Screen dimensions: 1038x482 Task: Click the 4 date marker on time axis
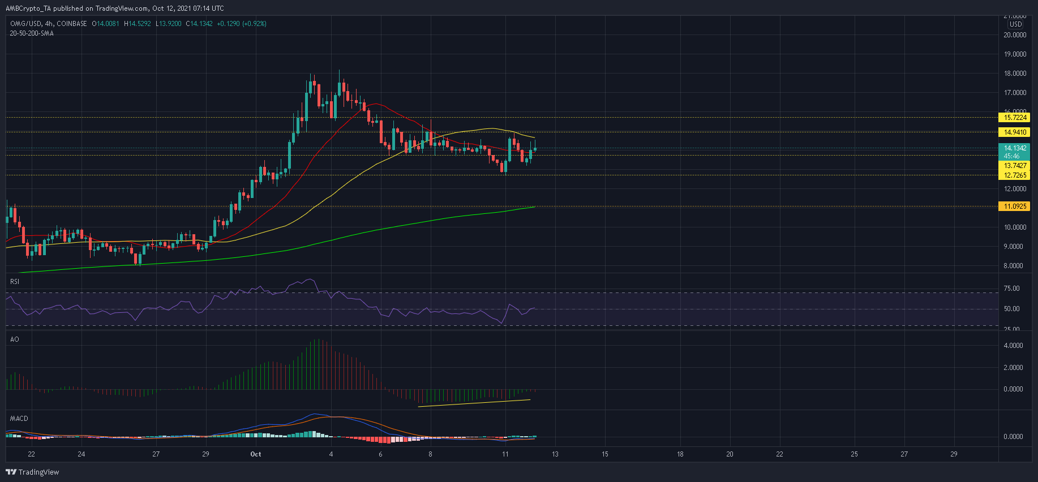(331, 454)
